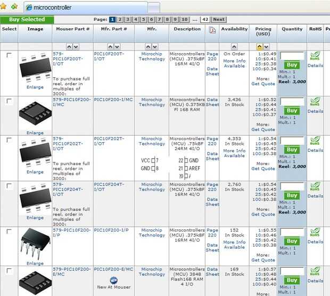
Task: Enlarge the PIC10F200T-I/OT image
Action: point(35,87)
